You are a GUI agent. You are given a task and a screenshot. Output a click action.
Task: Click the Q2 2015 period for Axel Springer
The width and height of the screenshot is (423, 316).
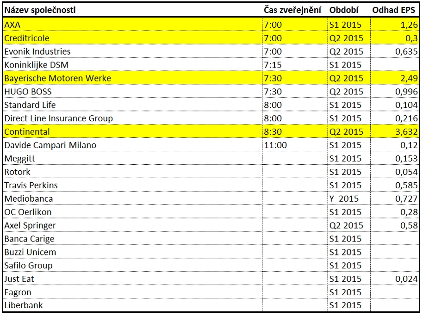[346, 225]
